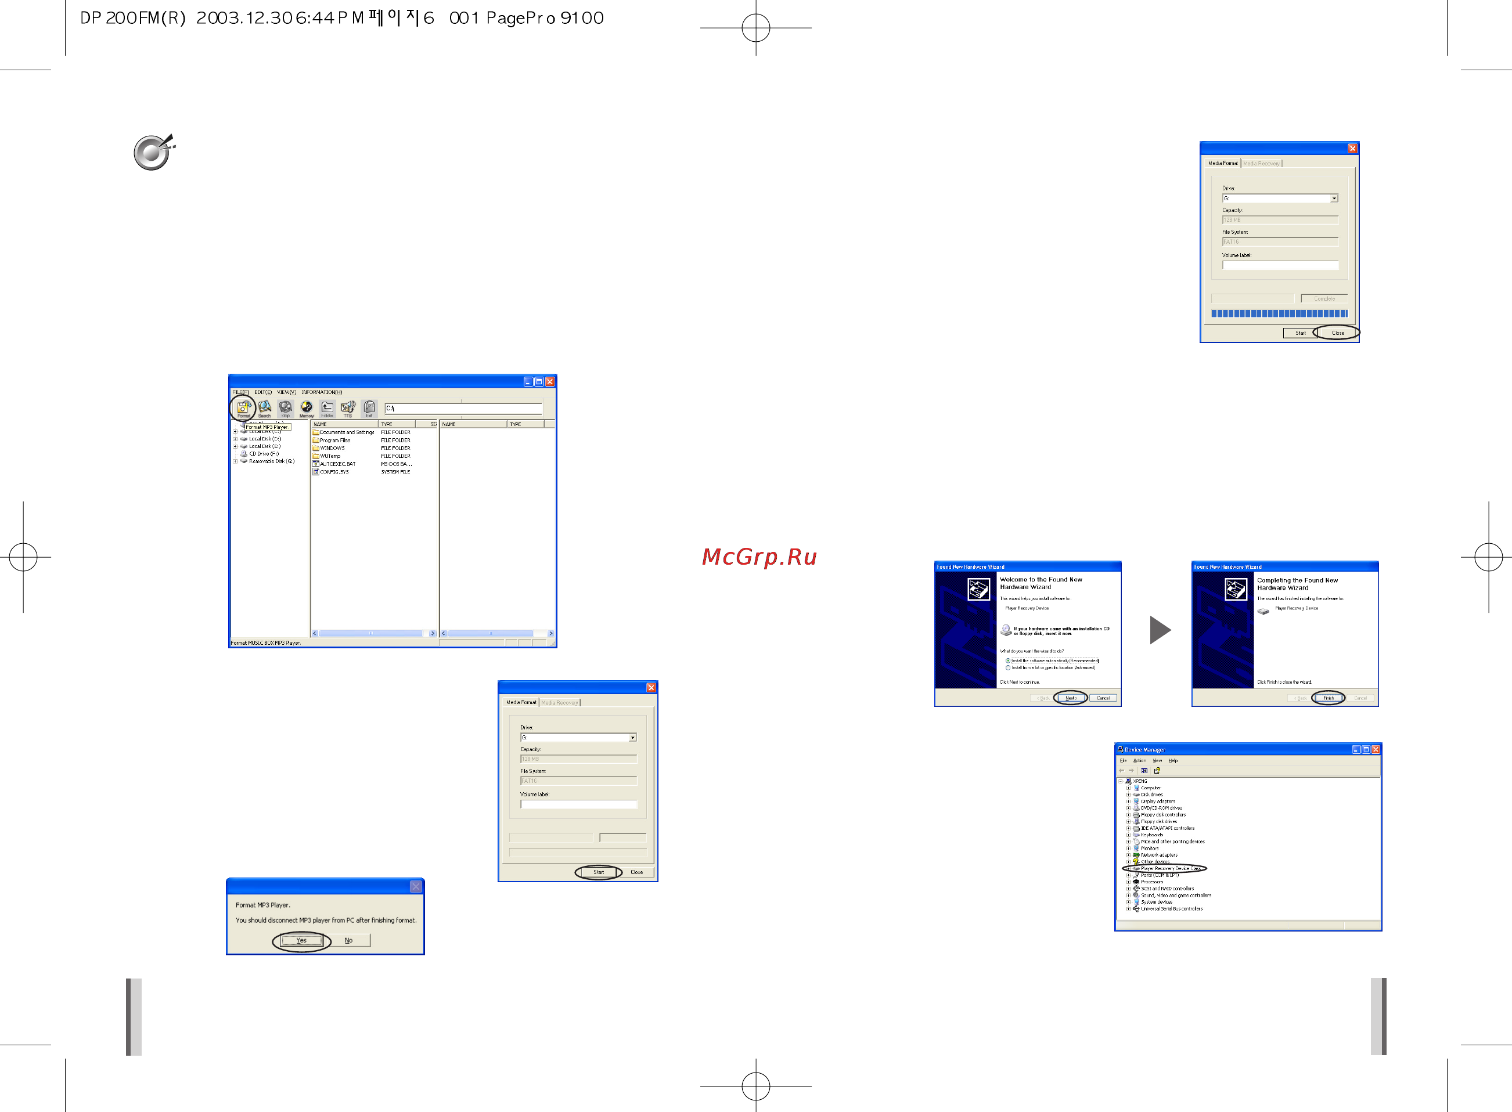
Task: Select the Keyboards icon in Device Manager
Action: coord(1136,835)
